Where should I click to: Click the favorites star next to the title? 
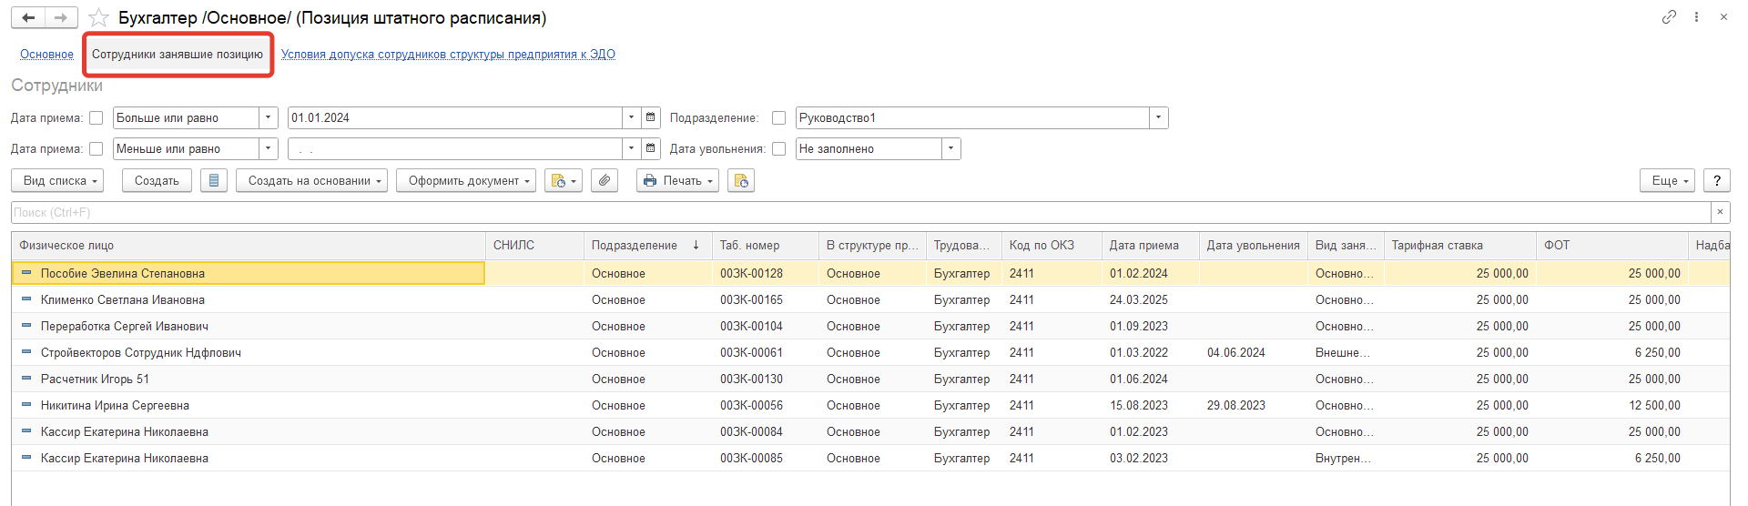pos(99,18)
